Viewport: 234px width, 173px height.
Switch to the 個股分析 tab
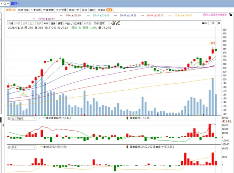click(x=74, y=10)
